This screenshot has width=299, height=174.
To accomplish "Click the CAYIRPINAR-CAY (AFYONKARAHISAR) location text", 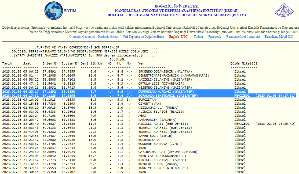I will [x=168, y=152].
